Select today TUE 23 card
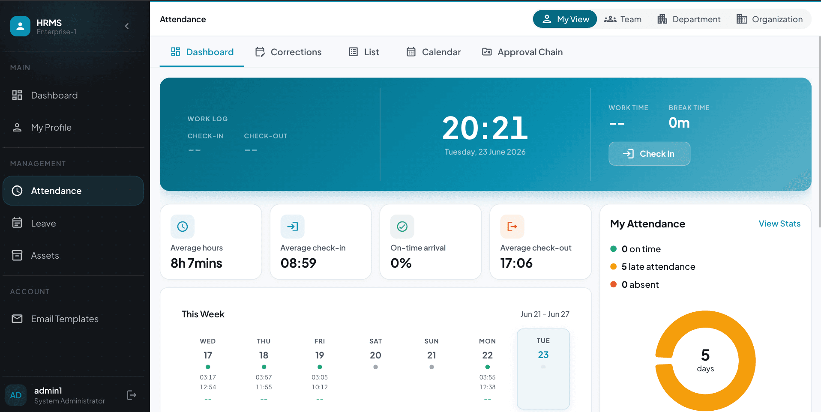The width and height of the screenshot is (821, 412). [x=543, y=369]
